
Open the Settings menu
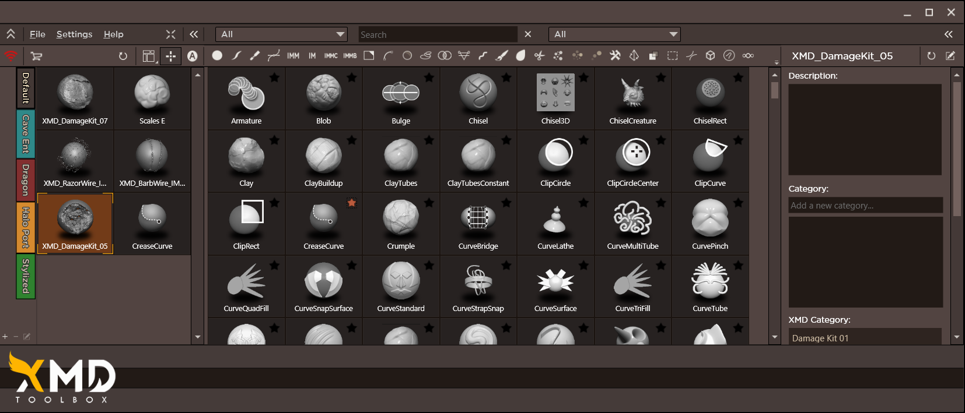tap(74, 34)
